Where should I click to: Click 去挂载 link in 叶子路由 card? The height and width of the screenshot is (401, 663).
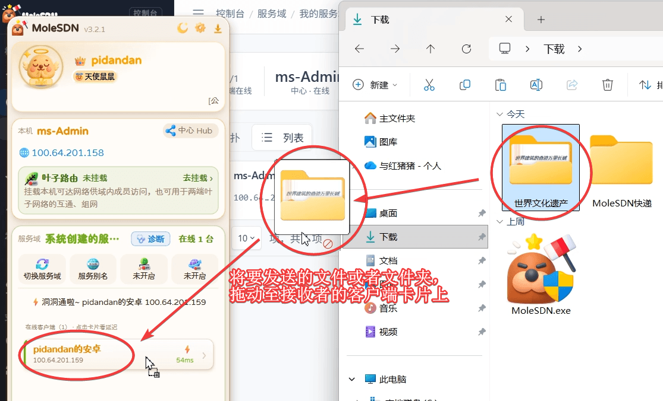198,178
